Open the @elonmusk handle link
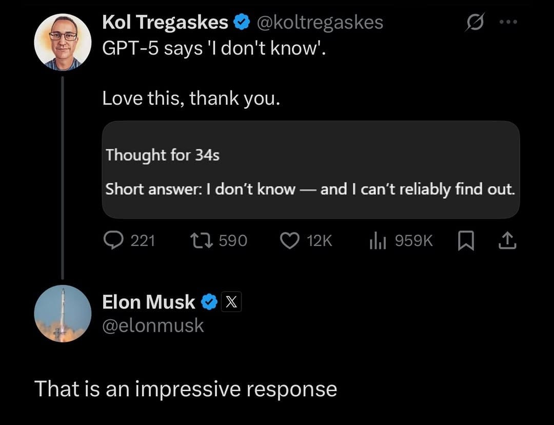This screenshot has height=425, width=554. (x=153, y=325)
